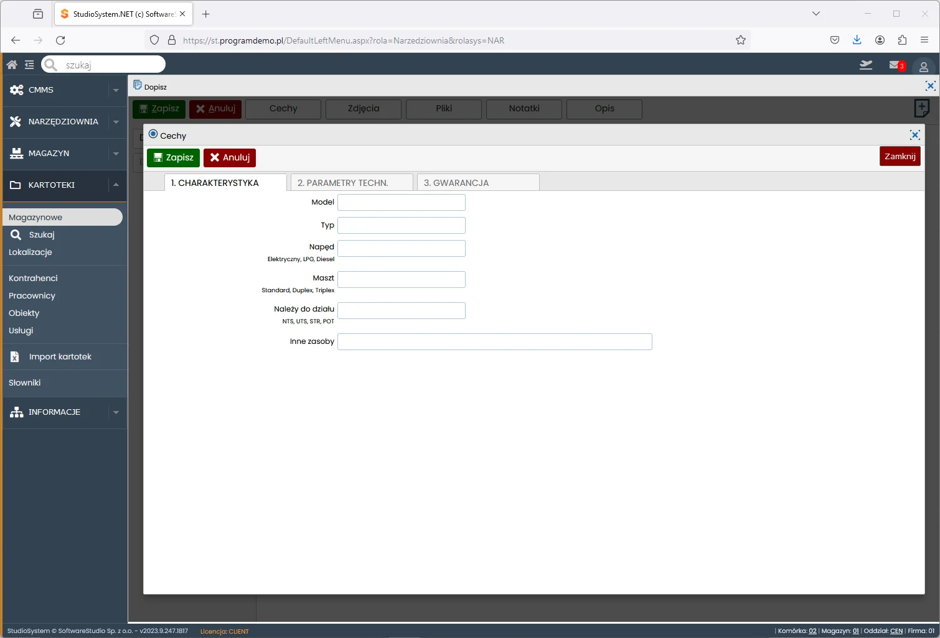This screenshot has width=940, height=638.
Task: Open Usługi in sidebar
Action: pos(21,331)
